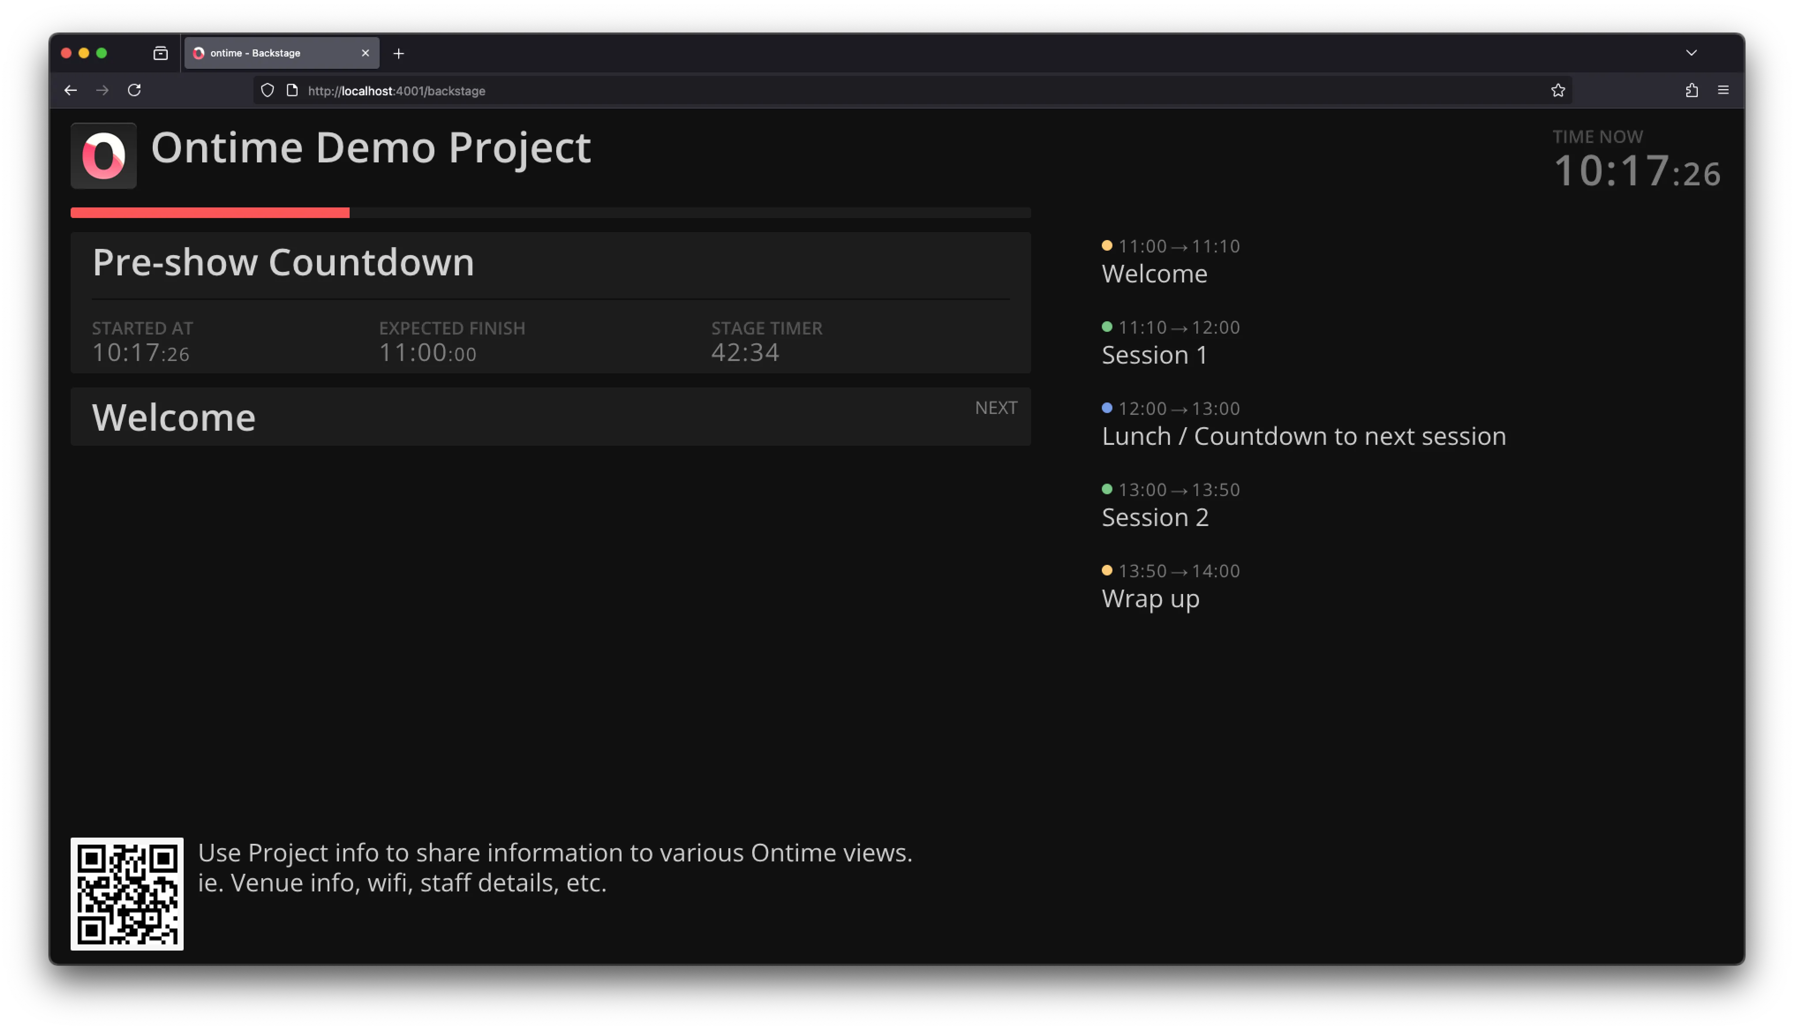Image resolution: width=1794 pixels, height=1030 pixels.
Task: Click the blue dot beside Lunch
Action: [1107, 408]
